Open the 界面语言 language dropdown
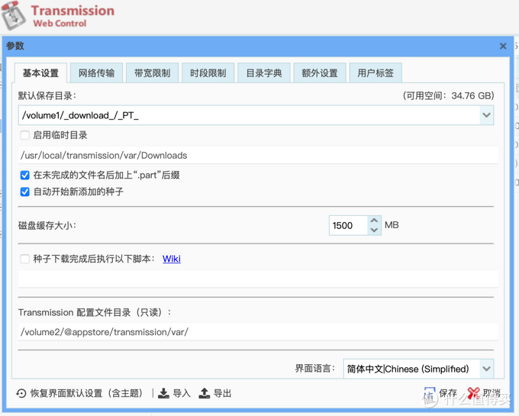The image size is (519, 416). click(487, 369)
